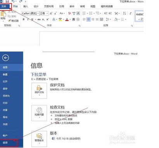Click the Sort A-Z icon
This screenshot has height=148, width=159.
click(x=124, y=13)
